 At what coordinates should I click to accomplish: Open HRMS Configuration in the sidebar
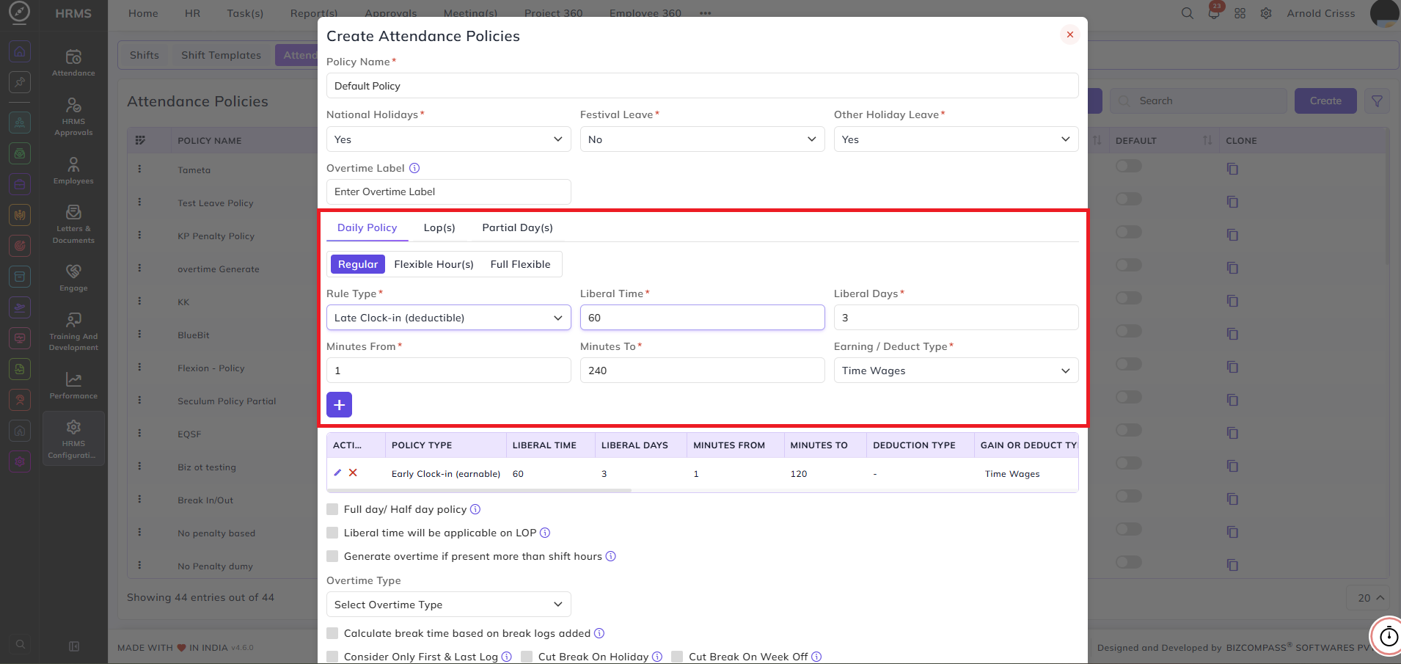coord(73,439)
